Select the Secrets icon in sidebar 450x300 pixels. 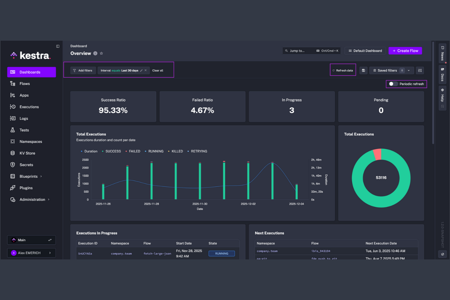tap(26, 165)
